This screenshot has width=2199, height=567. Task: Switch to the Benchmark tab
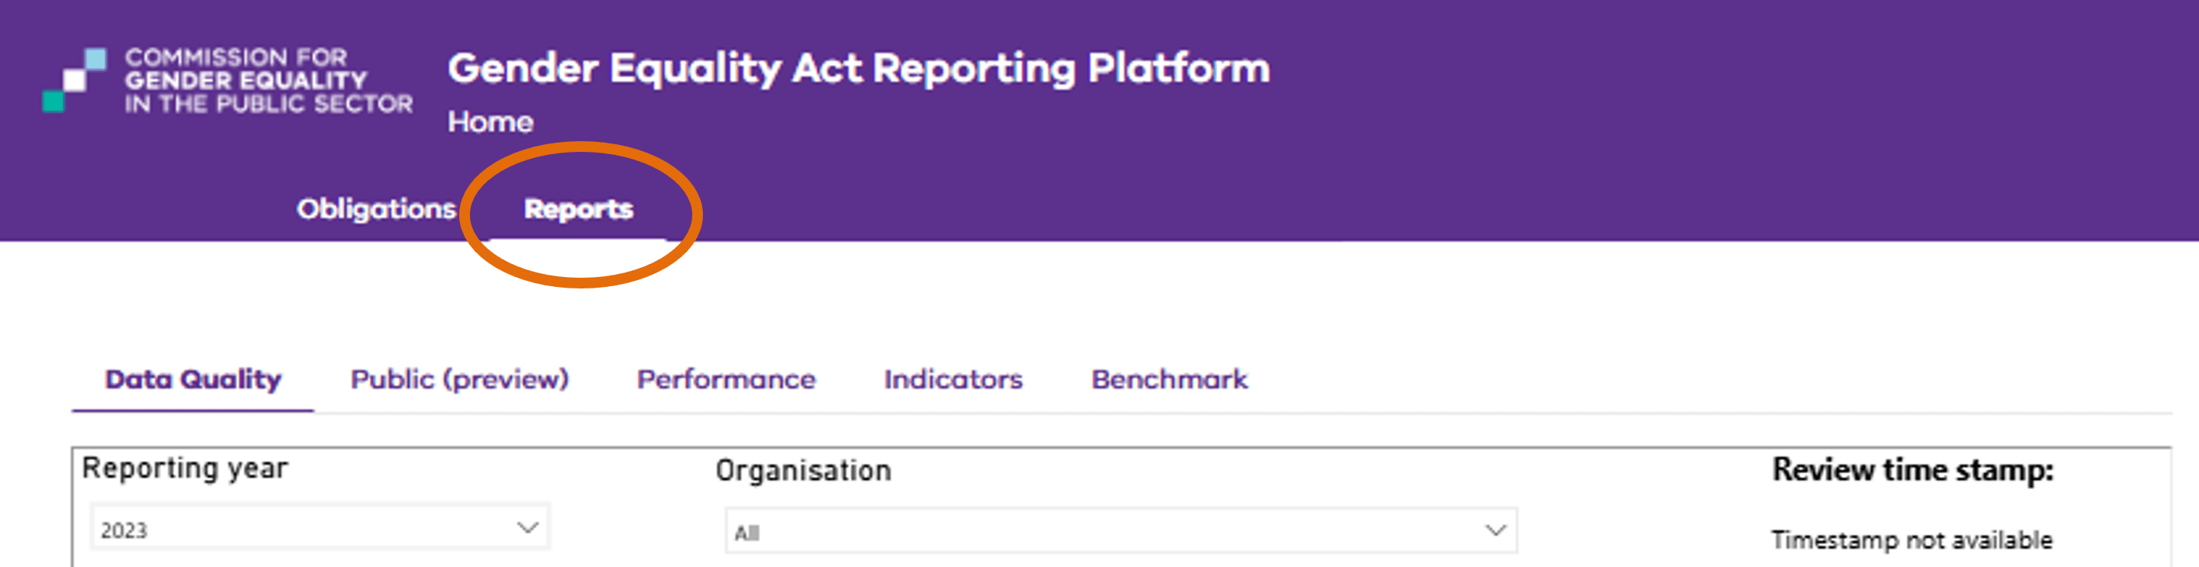click(x=1170, y=379)
